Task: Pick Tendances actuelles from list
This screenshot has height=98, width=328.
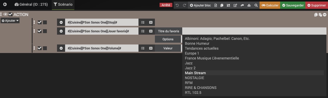Action: point(254,48)
